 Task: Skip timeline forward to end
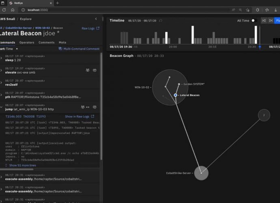tap(271, 21)
